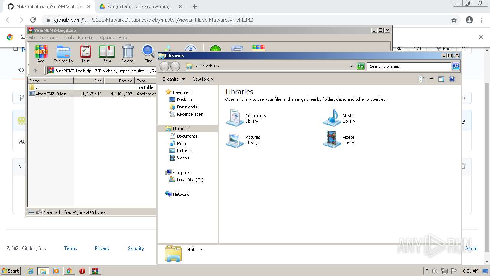Open the Chrome three-dot menu

[x=482, y=20]
